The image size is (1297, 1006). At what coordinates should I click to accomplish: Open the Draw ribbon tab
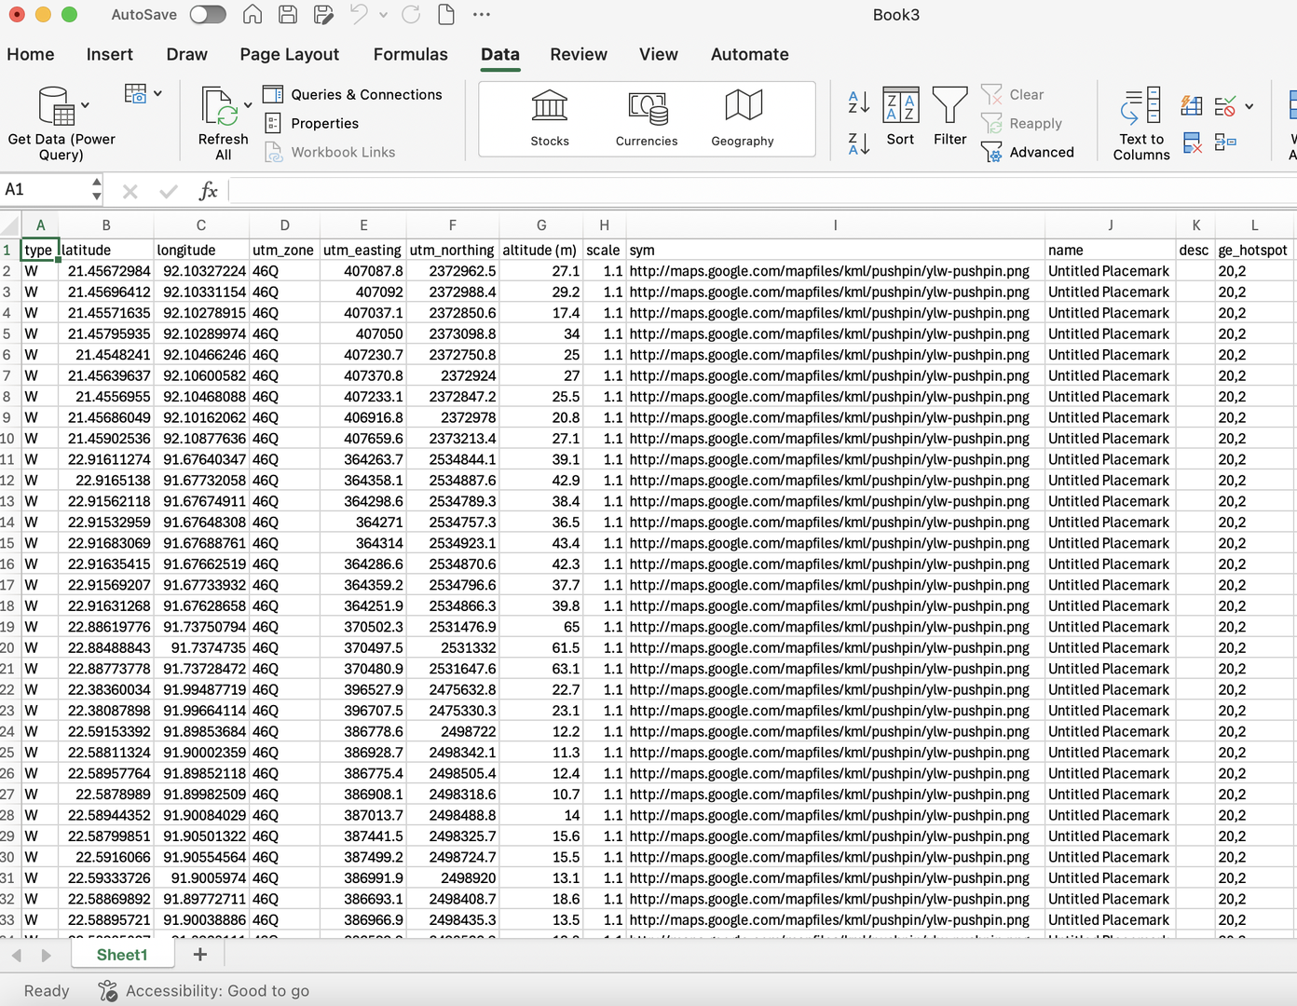point(186,54)
